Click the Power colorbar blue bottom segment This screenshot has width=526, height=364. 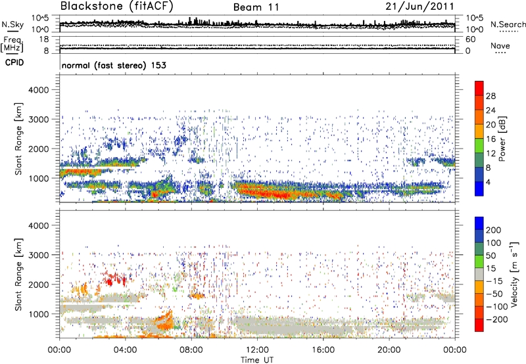click(x=479, y=189)
